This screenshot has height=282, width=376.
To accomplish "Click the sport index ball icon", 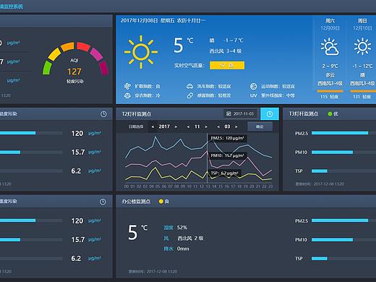I will 253,86.
